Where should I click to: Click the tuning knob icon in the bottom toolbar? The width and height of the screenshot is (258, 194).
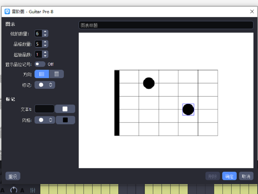(x=13, y=190)
